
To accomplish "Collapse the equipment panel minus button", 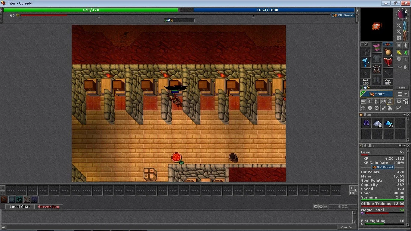I will click(362, 44).
